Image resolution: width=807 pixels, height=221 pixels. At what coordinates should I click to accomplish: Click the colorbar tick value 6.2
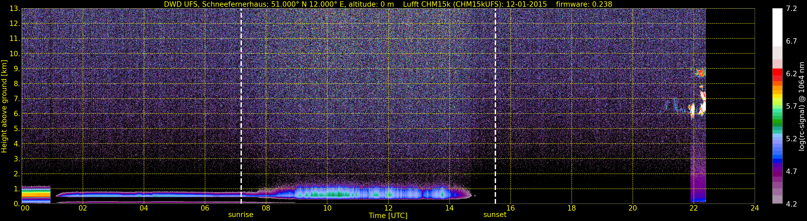pos(791,74)
